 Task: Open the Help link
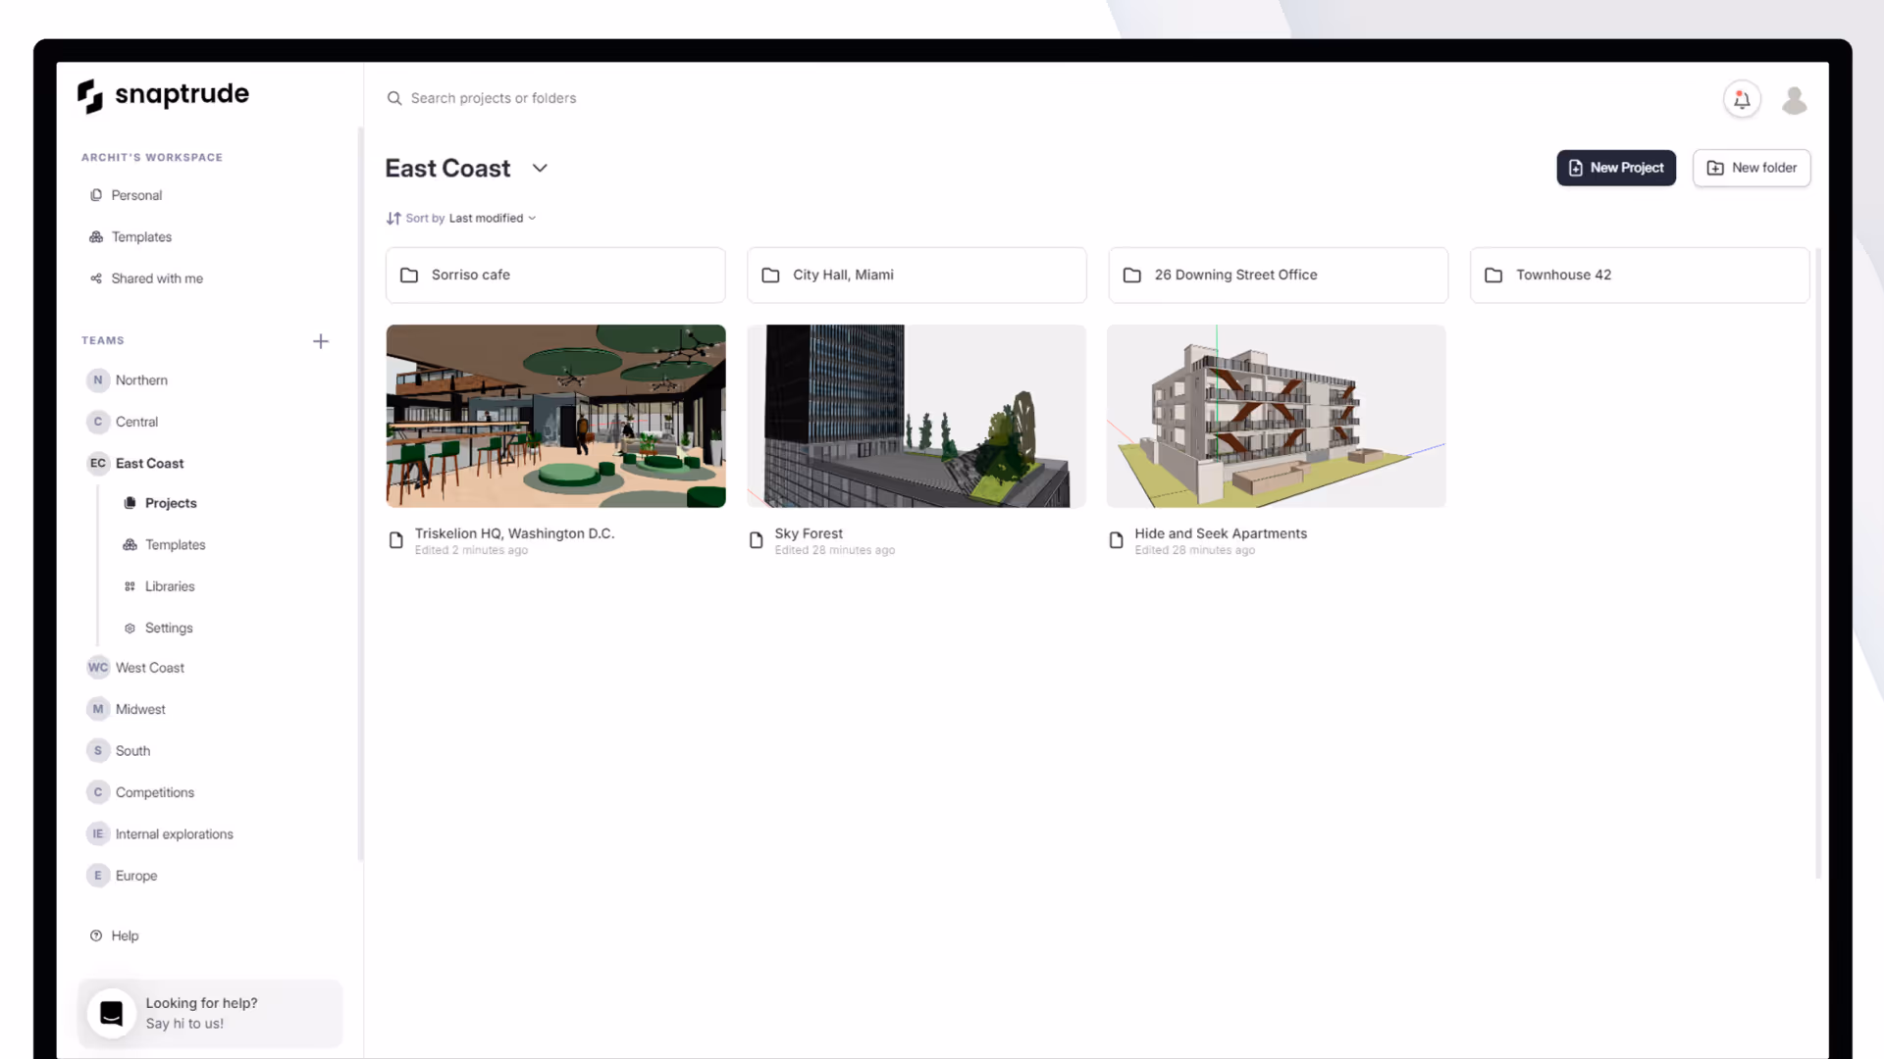(x=125, y=935)
